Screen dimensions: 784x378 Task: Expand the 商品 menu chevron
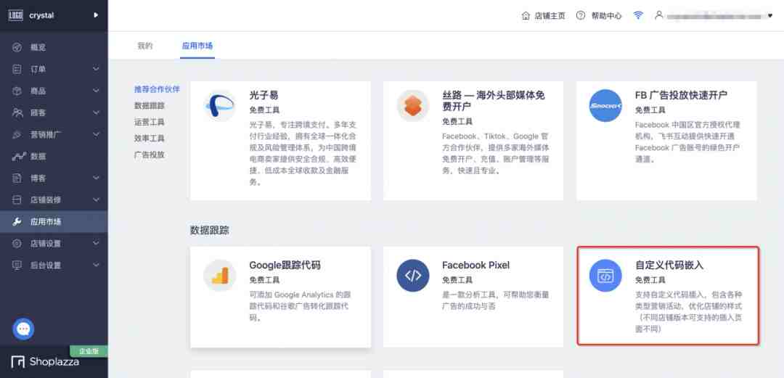point(96,91)
